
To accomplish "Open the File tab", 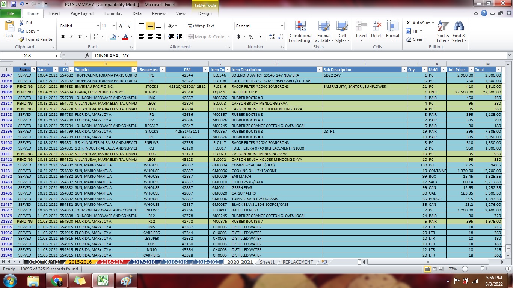I will click(x=11, y=13).
